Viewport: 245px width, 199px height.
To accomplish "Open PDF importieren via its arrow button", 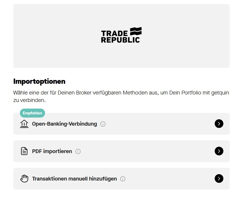I will click(219, 151).
